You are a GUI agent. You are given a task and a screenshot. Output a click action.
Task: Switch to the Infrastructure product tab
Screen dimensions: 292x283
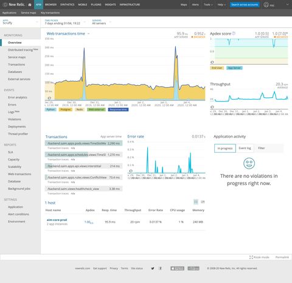[130, 4]
